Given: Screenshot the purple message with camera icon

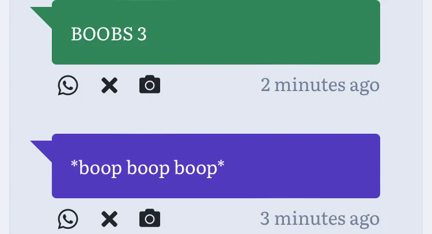Looking at the screenshot, I should [150, 218].
